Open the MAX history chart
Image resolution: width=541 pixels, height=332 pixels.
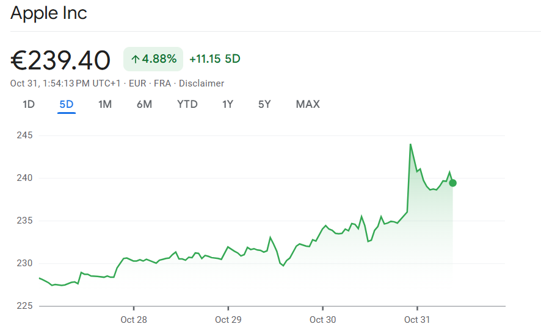pyautogui.click(x=308, y=104)
